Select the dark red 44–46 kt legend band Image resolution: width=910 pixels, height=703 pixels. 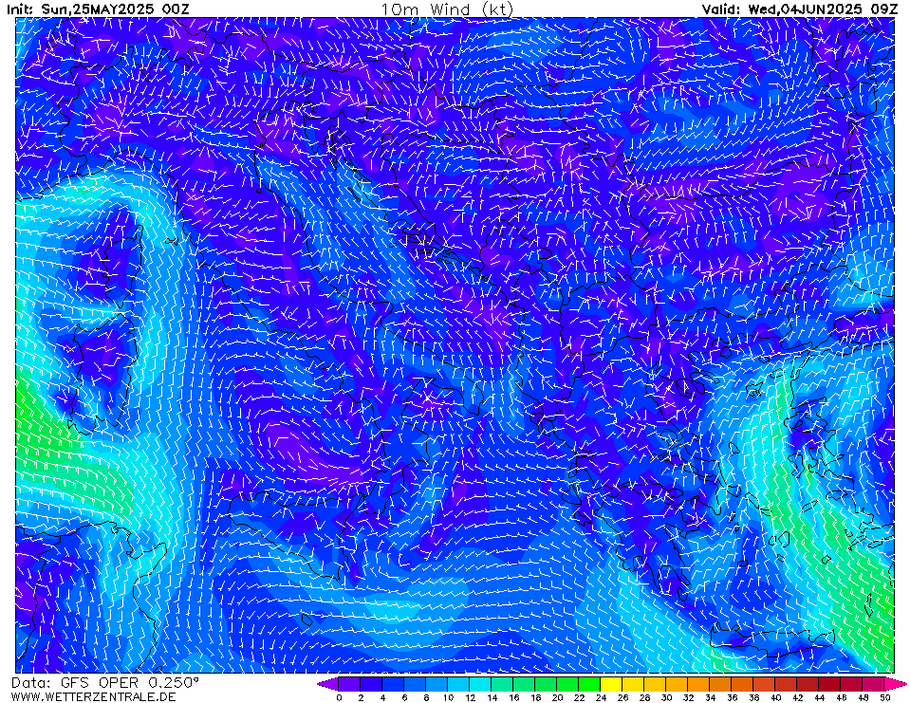coord(830,684)
